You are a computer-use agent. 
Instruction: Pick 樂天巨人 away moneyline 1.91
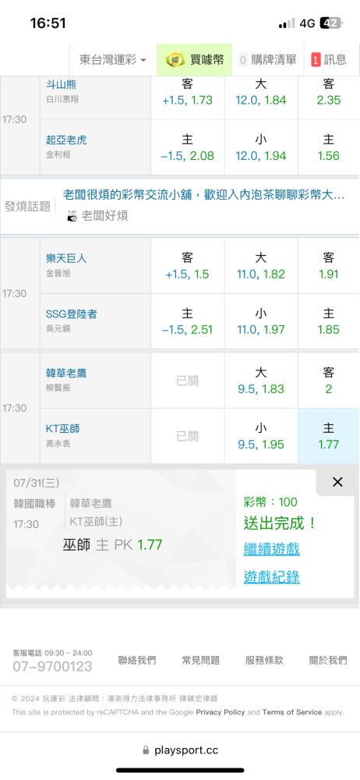(329, 266)
